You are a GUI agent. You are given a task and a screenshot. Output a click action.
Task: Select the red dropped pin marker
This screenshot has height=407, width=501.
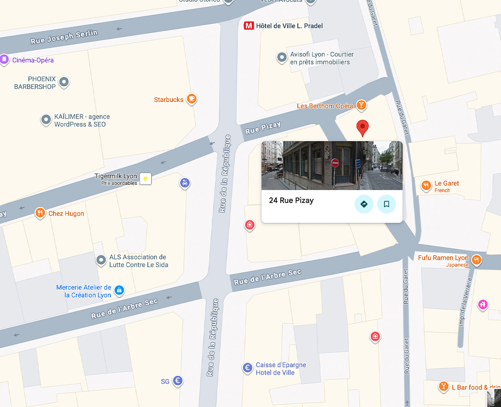point(362,128)
